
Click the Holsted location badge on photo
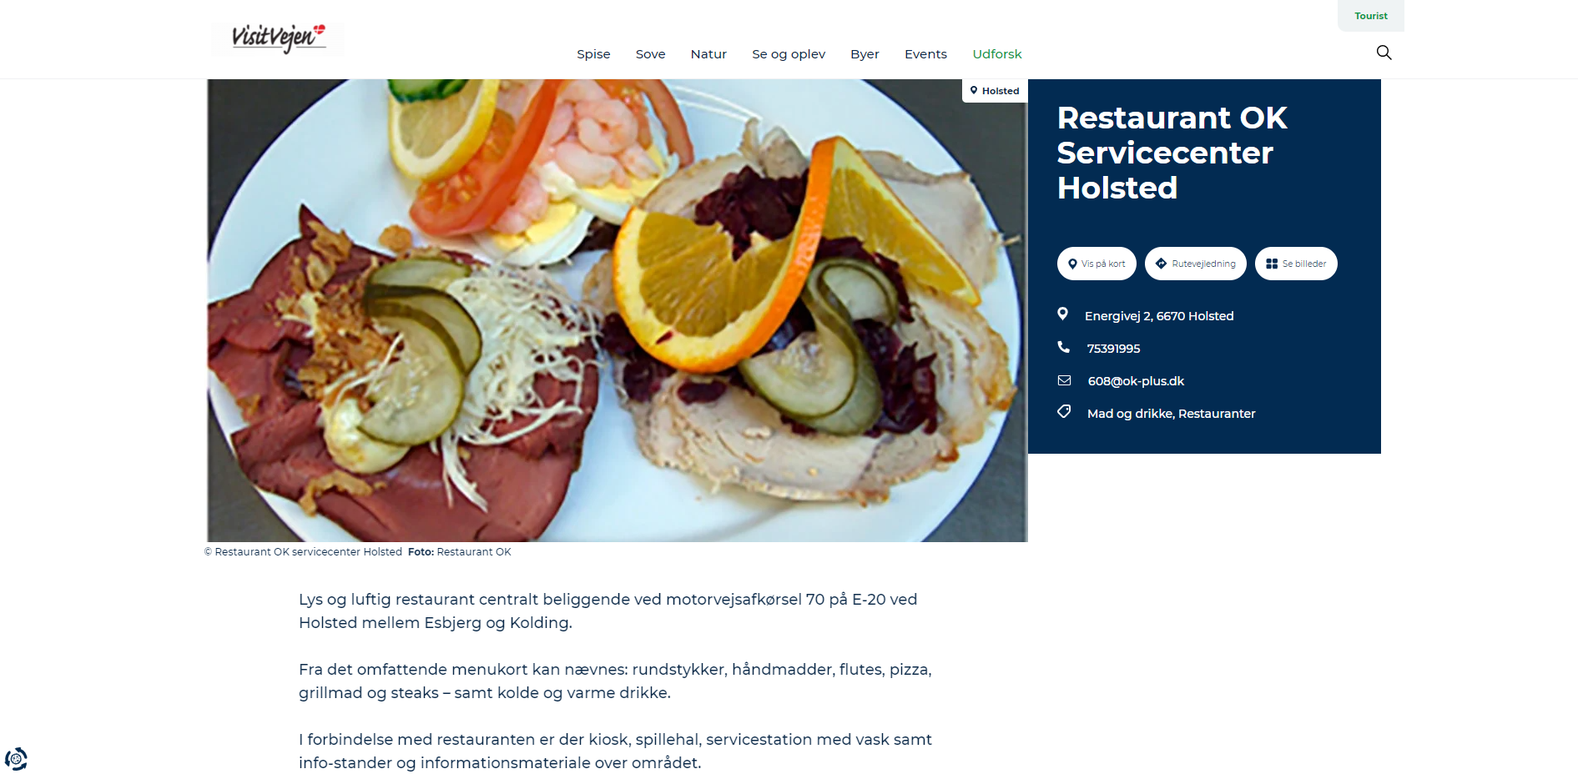995,91
